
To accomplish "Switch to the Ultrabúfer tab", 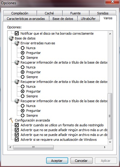I will point(88,19).
